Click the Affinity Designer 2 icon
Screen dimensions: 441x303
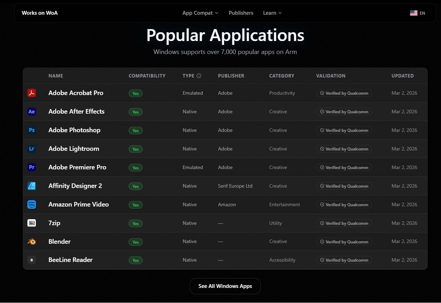tap(32, 186)
